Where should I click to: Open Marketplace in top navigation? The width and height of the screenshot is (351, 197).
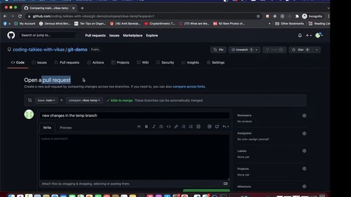coord(133,35)
